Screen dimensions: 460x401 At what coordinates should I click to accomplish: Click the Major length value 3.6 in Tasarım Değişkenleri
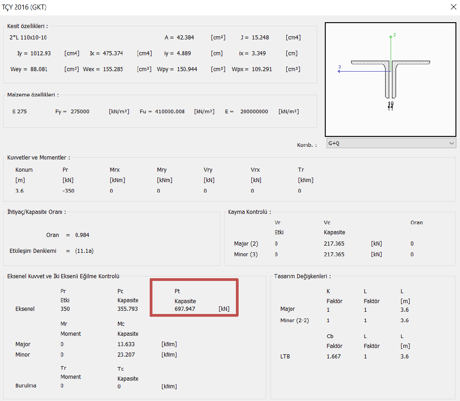tap(405, 309)
